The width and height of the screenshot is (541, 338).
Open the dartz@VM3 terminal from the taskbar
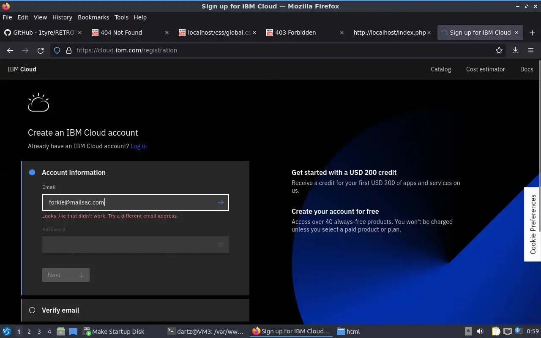coord(206,332)
